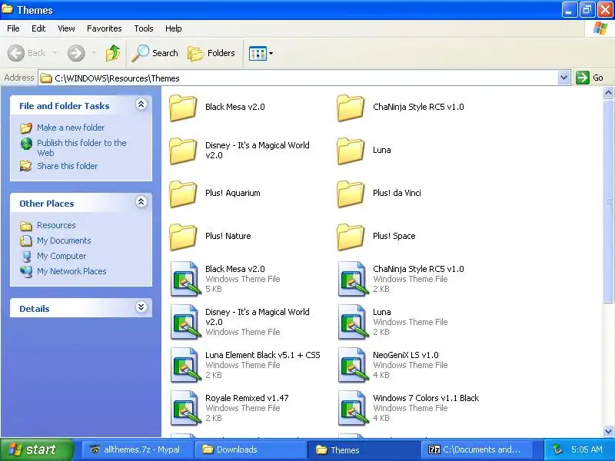
Task: Open the Tools menu
Action: tap(144, 28)
